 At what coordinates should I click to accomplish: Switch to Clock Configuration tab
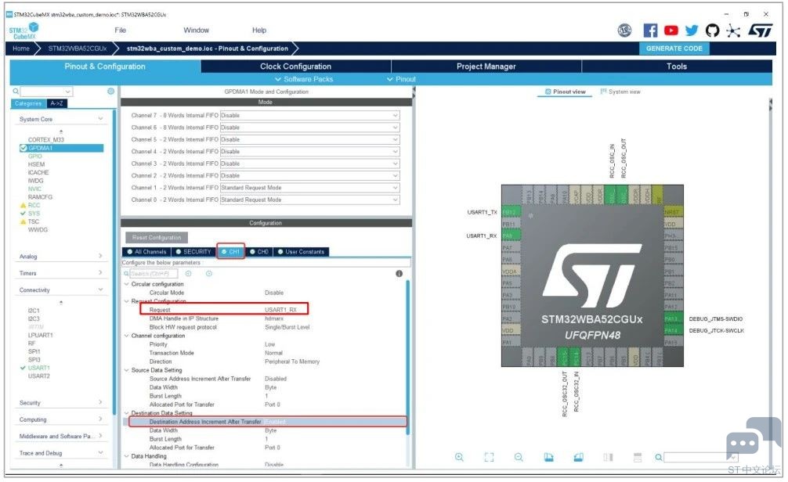click(295, 67)
